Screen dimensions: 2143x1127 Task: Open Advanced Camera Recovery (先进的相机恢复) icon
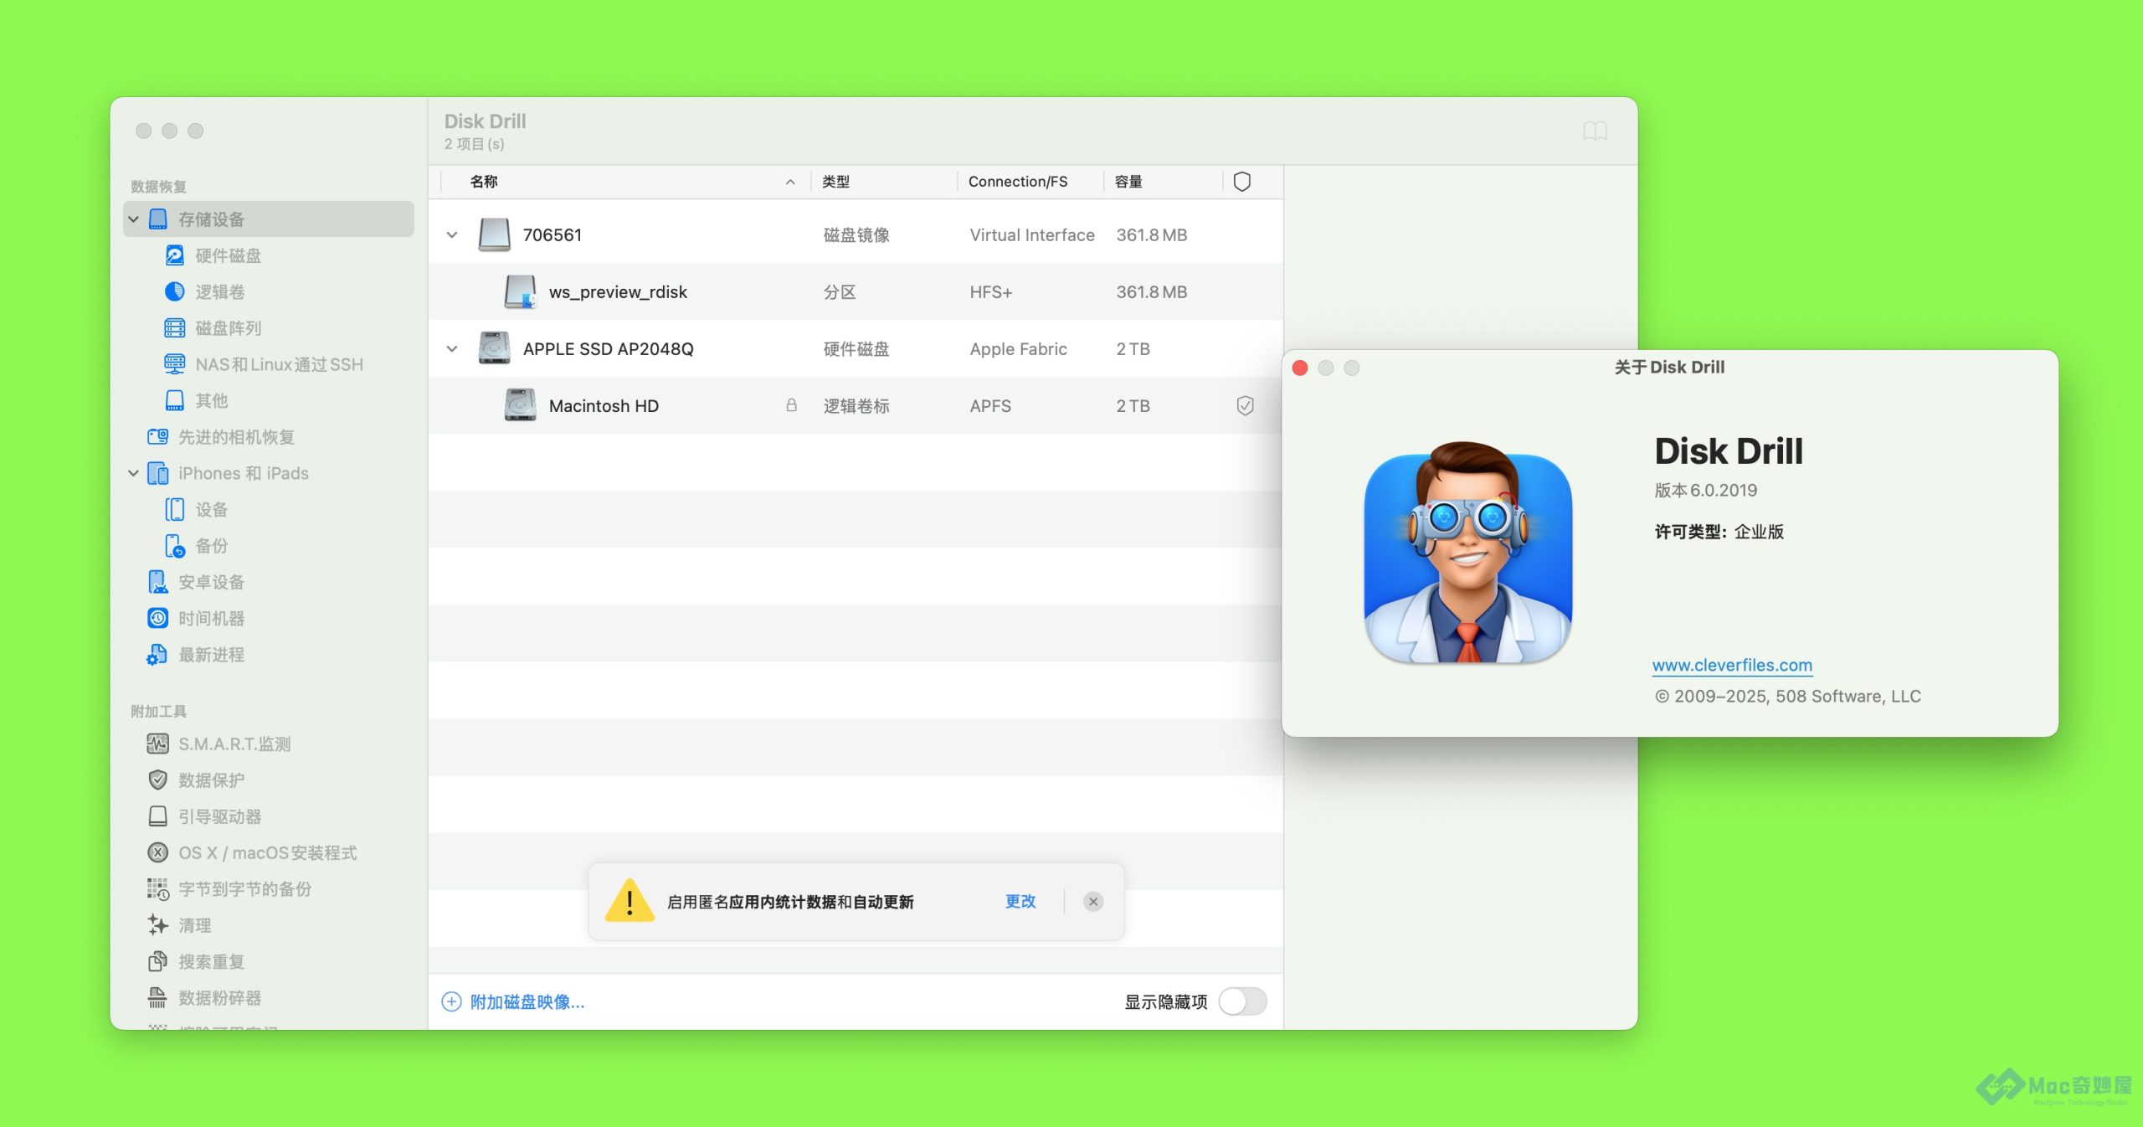point(157,436)
